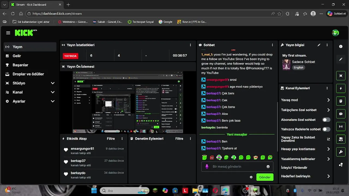Open Hedefleri belirleyin options arrow
Viewport: 349px width, 196px height.
[328, 176]
